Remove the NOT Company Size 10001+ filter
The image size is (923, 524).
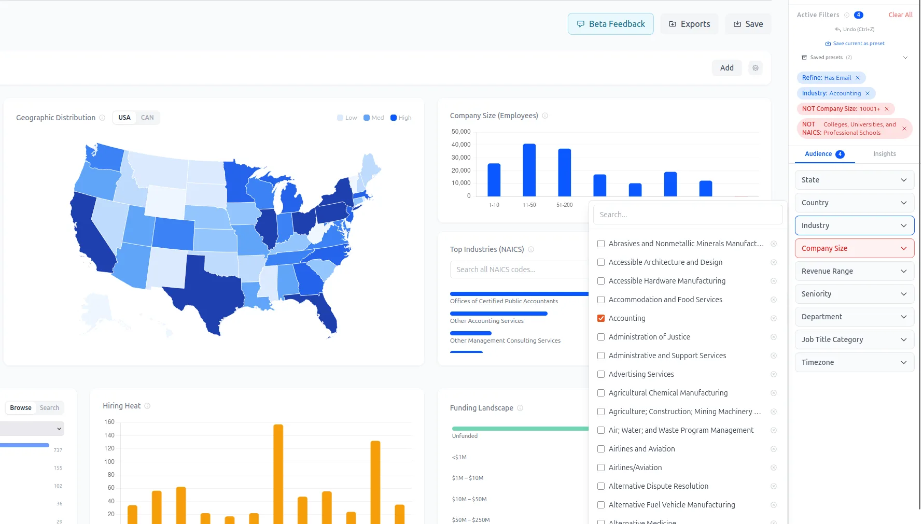coord(887,109)
